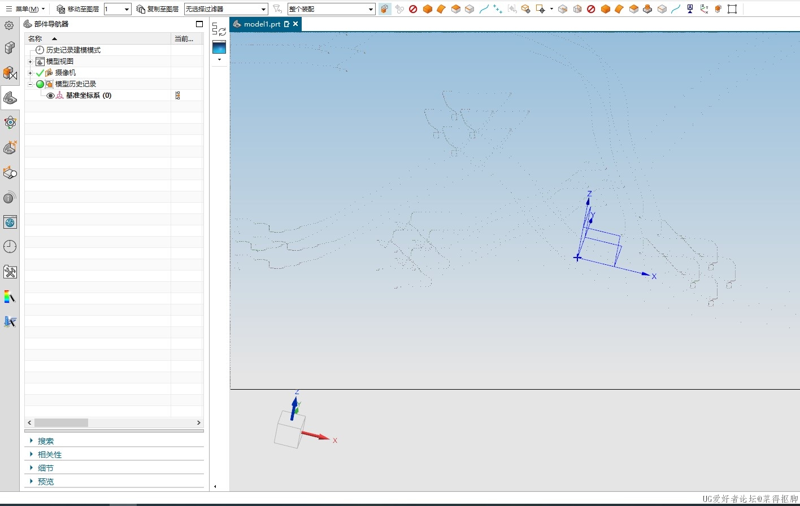This screenshot has width=800, height=506.
Task: Expand the 预览 section
Action: coord(31,481)
